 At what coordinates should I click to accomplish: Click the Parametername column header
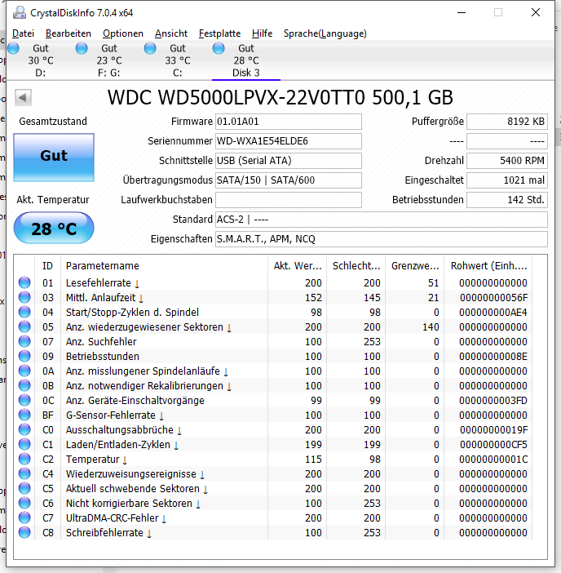(164, 265)
